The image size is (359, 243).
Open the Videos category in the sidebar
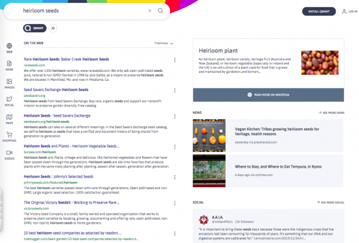[x=9, y=155]
